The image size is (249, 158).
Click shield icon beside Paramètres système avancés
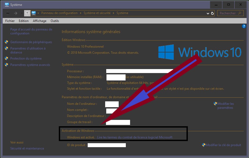point(6,65)
